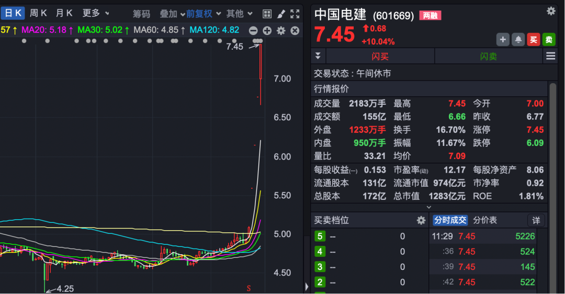Viewport: 565px width, 294px height.
Task: Close the MA indicator line
Action: [295, 31]
